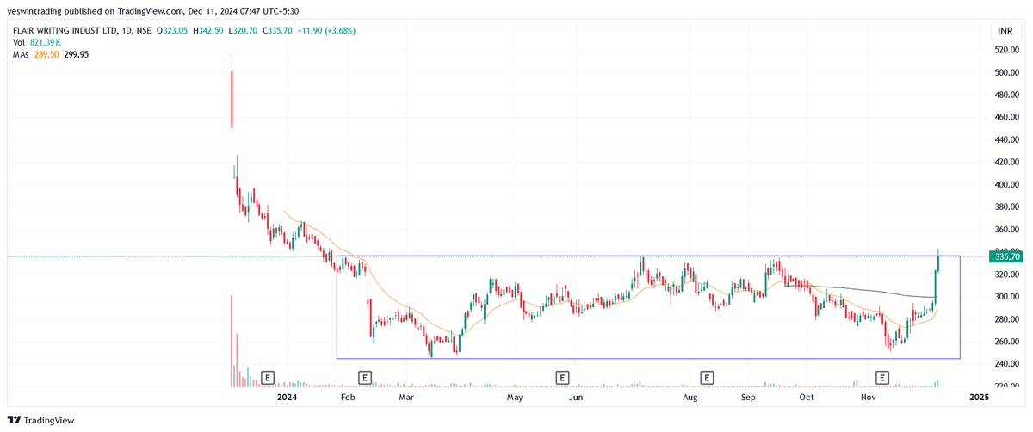Click the 420.00 price axis label
Image resolution: width=1033 pixels, height=432 pixels.
1007,162
